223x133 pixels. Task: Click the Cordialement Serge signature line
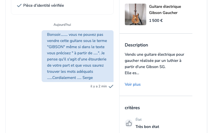(x=70, y=78)
